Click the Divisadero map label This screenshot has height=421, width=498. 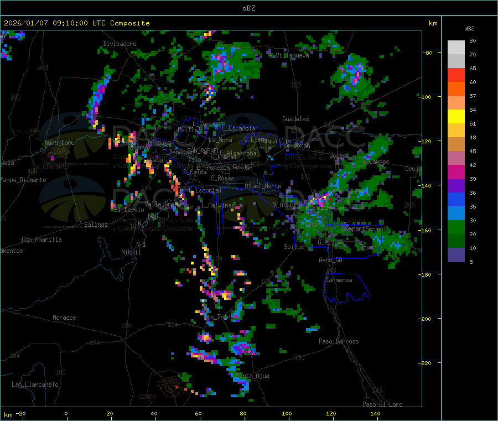[120, 44]
